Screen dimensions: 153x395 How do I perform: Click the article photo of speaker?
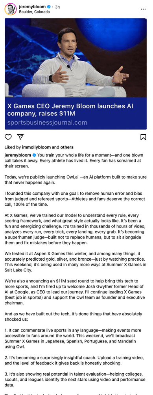[x=76, y=58]
